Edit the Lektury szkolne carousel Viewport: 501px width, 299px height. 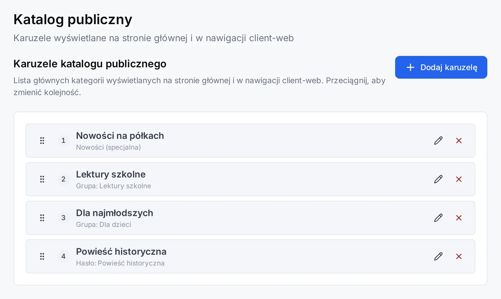click(x=438, y=179)
